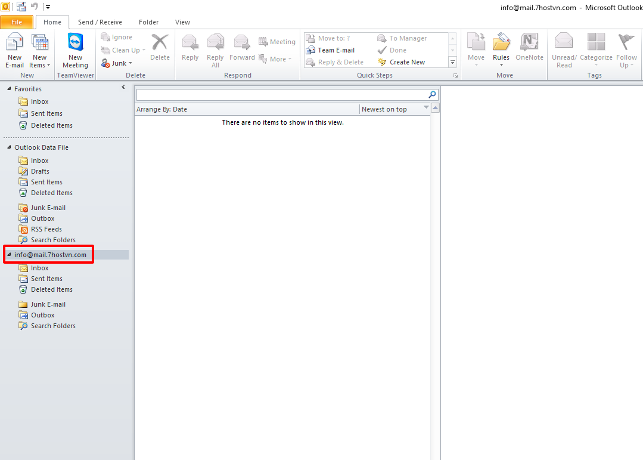This screenshot has height=460, width=643.
Task: Open the File tab
Action: pyautogui.click(x=17, y=22)
